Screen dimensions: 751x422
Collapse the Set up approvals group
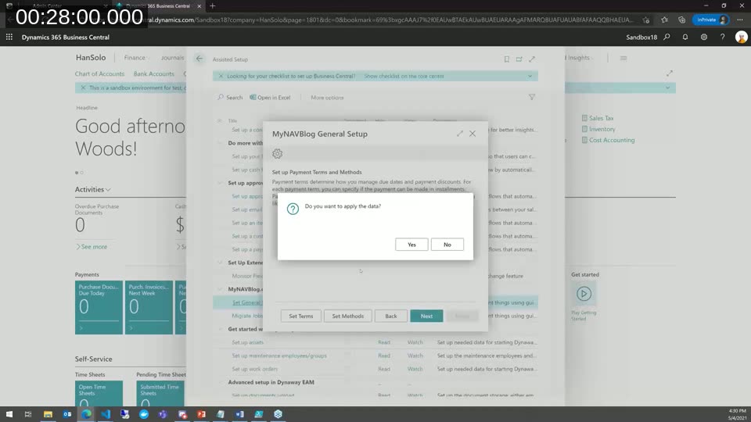220,183
